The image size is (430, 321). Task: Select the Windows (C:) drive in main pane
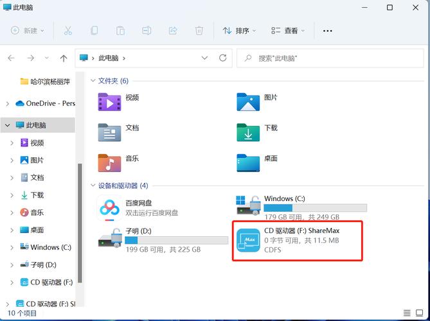(x=301, y=208)
